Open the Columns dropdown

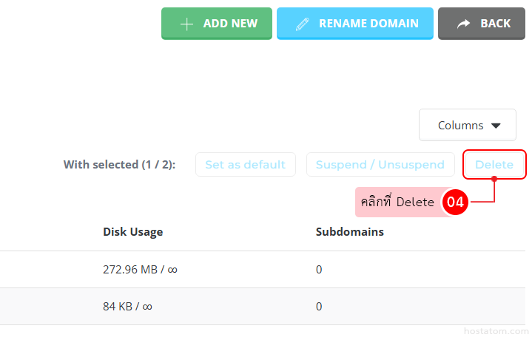click(x=467, y=125)
